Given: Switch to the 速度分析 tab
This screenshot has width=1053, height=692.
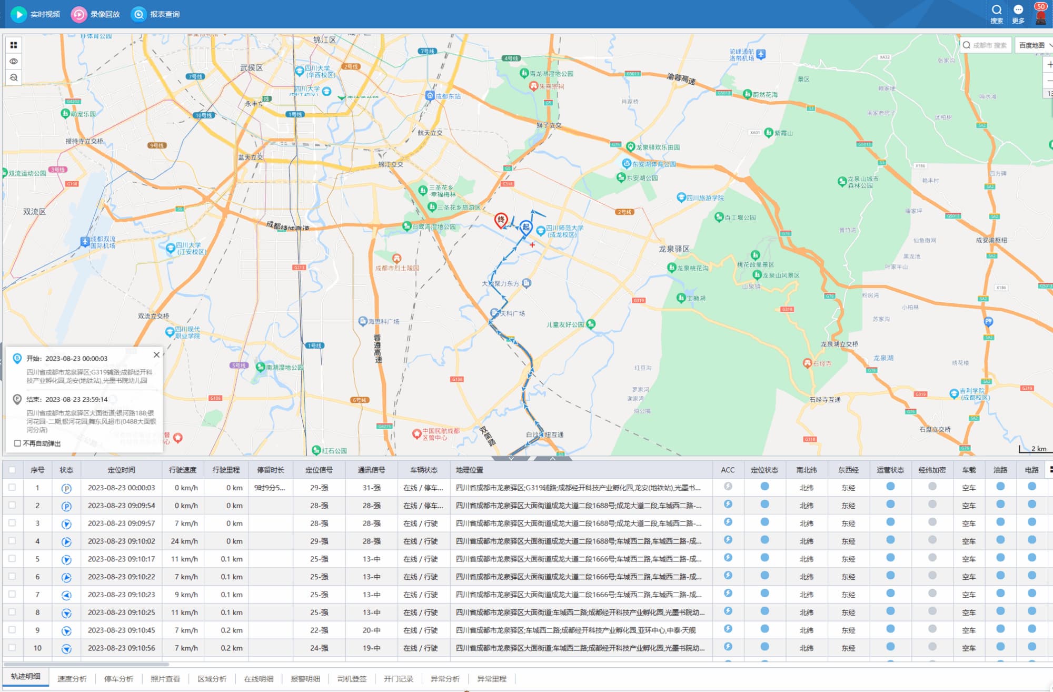Looking at the screenshot, I should coord(72,678).
